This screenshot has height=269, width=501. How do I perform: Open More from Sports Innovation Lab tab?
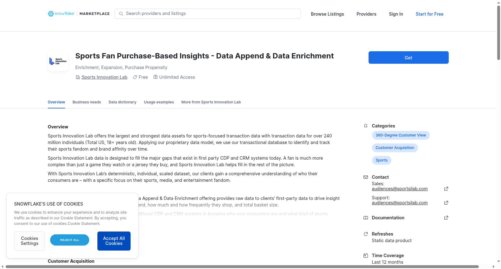pos(211,102)
